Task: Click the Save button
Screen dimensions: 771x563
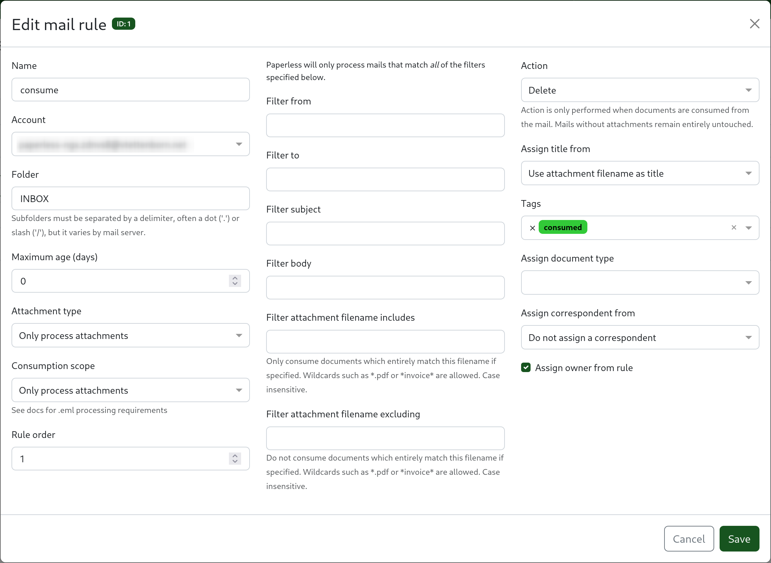Action: coord(739,539)
